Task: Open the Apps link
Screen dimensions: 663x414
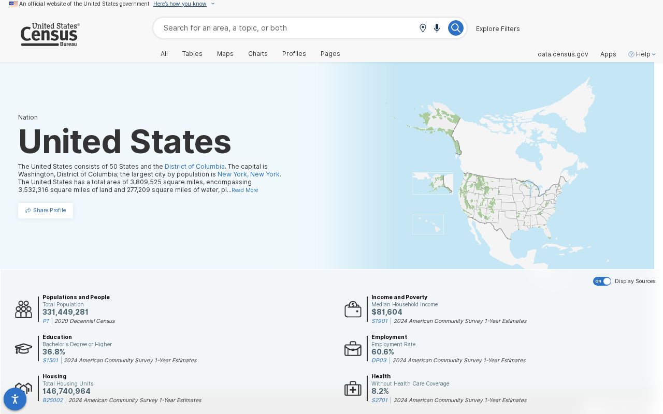Action: [x=608, y=54]
